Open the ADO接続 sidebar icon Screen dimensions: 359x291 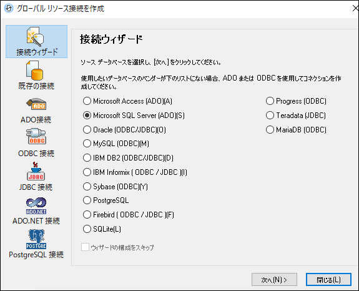tap(36, 104)
